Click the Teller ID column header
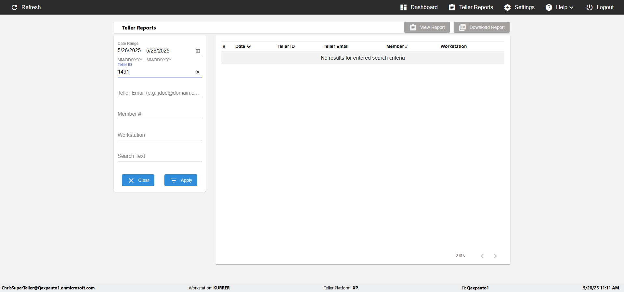624x292 pixels. 286,46
